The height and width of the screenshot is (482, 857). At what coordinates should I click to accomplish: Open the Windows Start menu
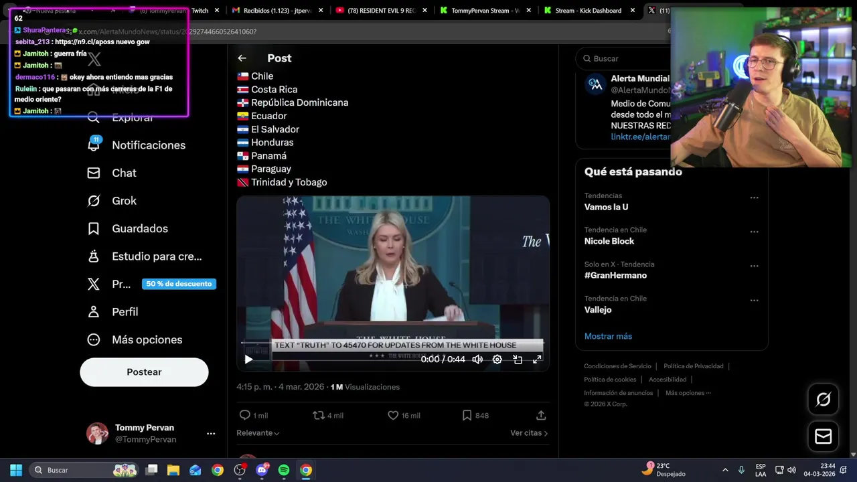click(x=16, y=470)
